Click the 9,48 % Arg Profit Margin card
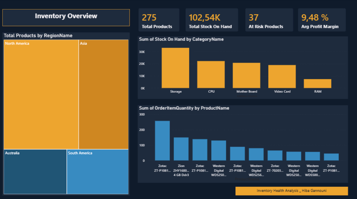Image resolution: width=357 pixels, height=199 pixels. (322, 20)
